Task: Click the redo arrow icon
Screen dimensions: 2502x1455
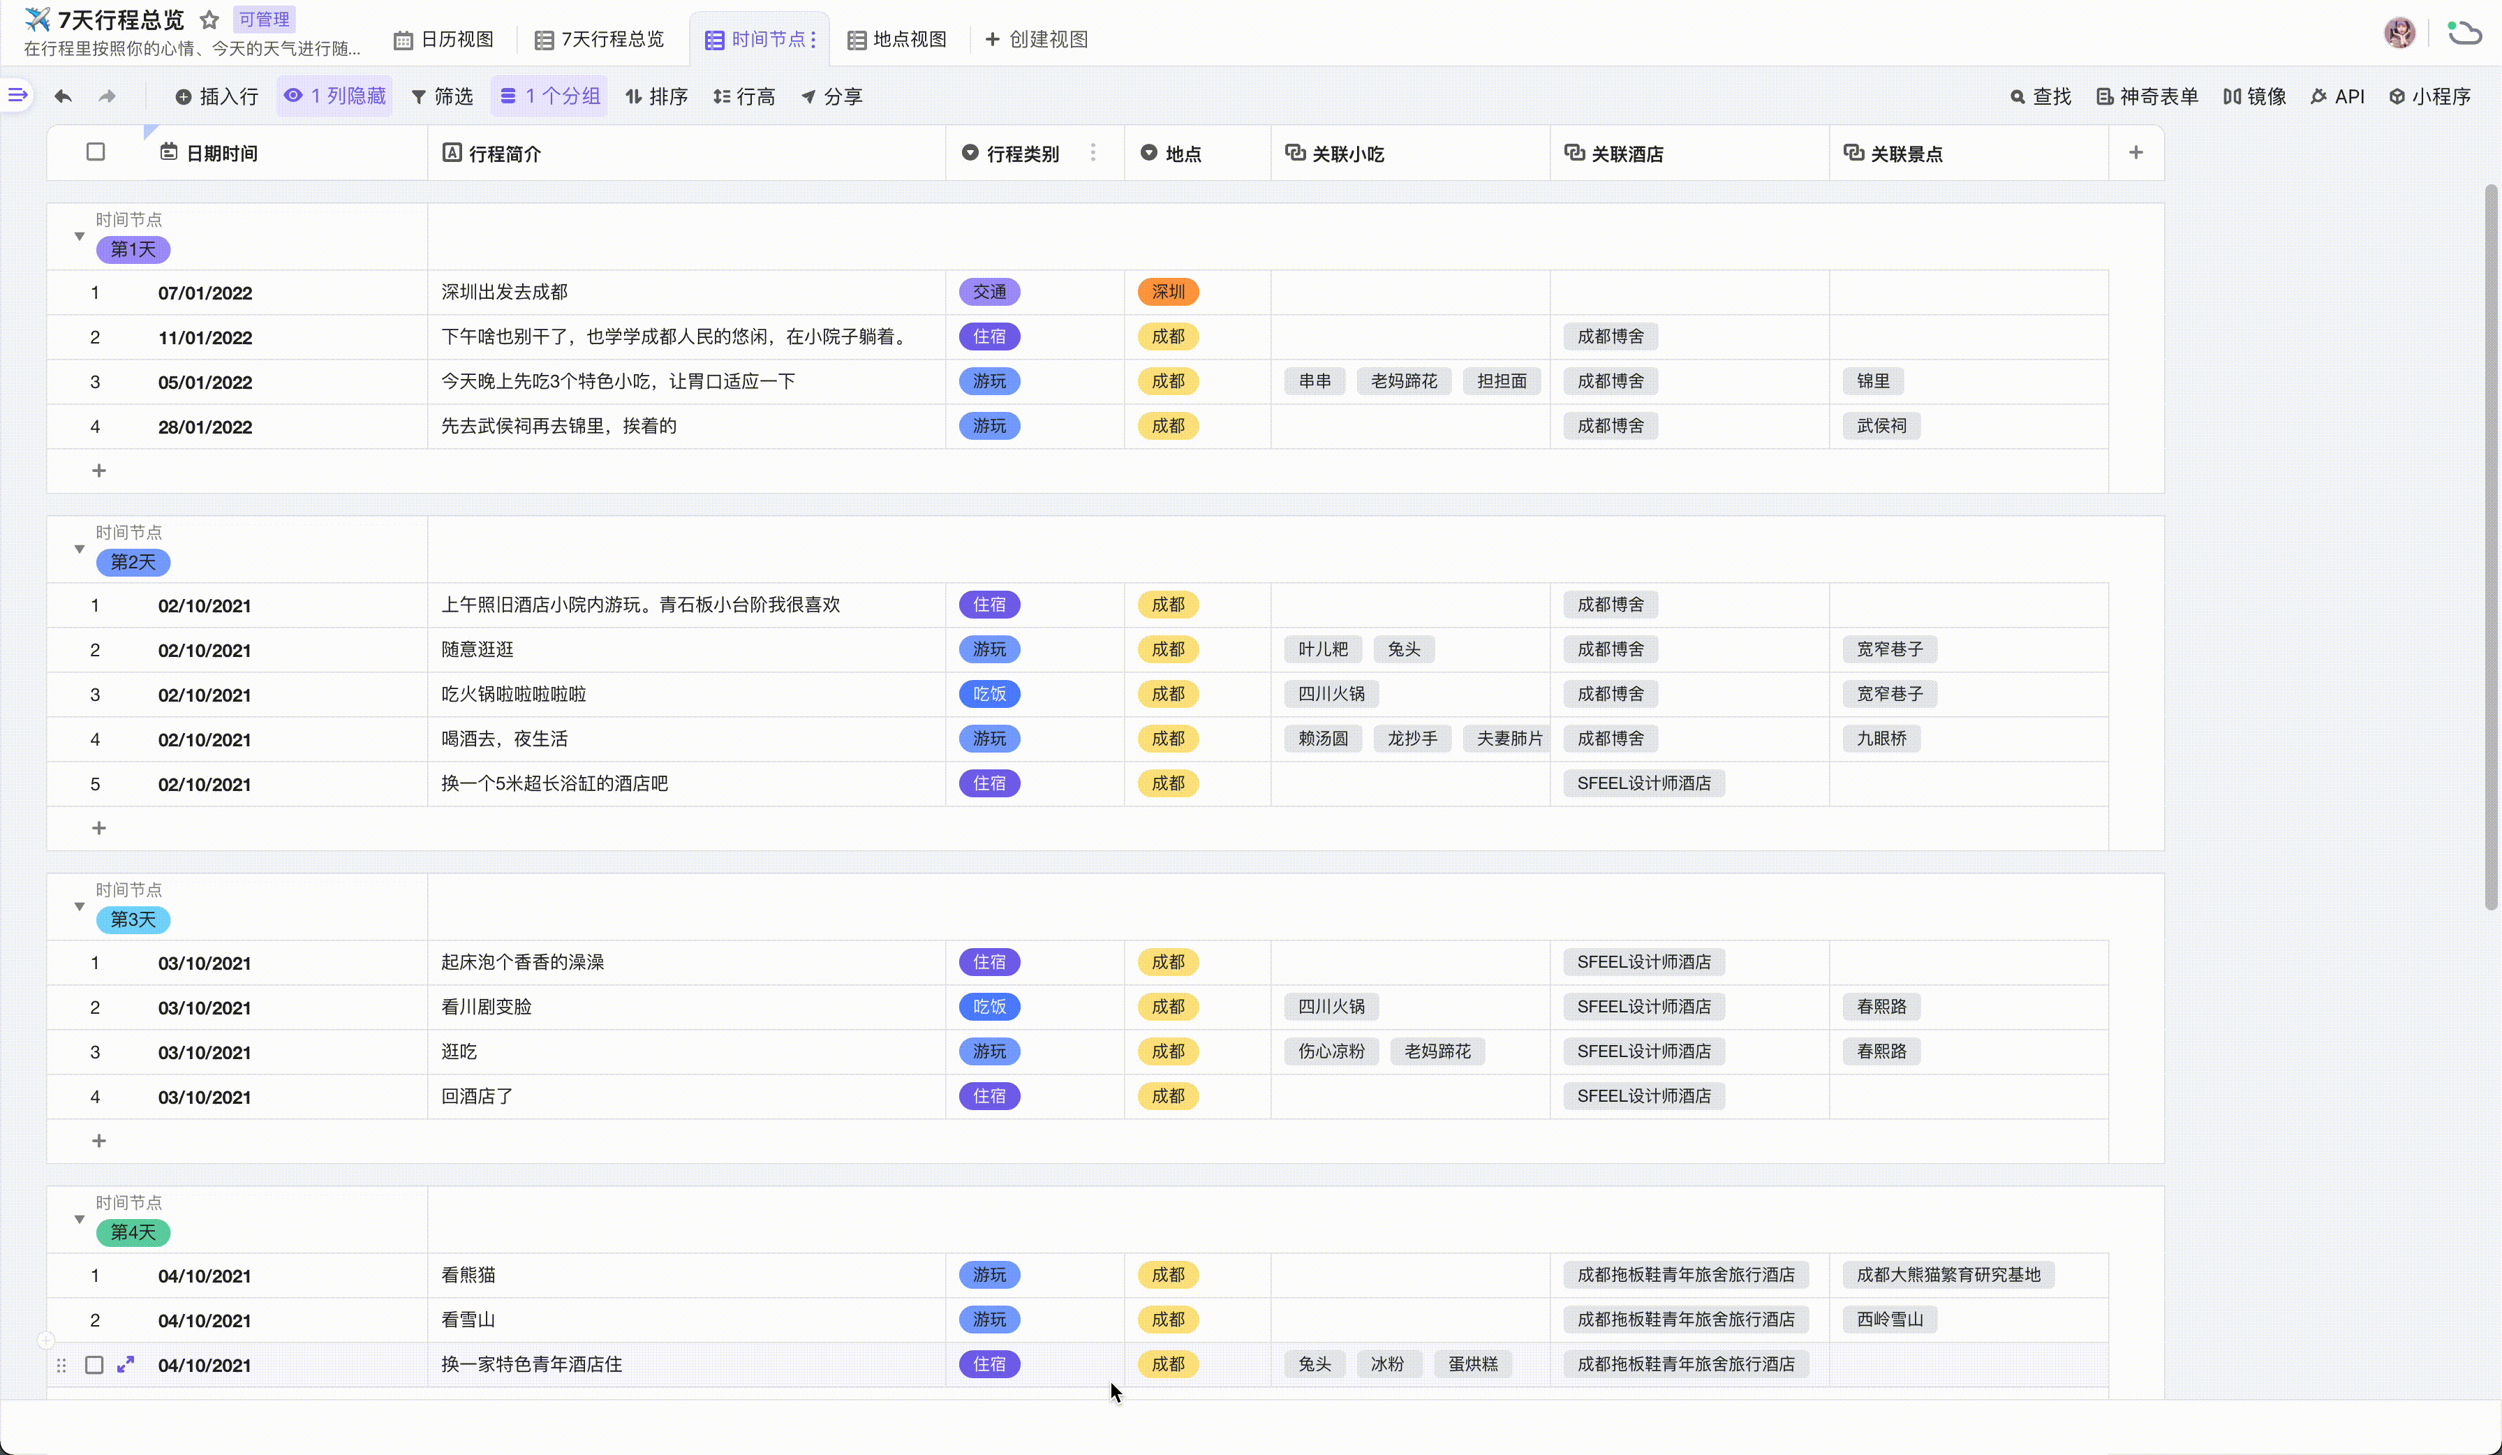Action: click(108, 96)
